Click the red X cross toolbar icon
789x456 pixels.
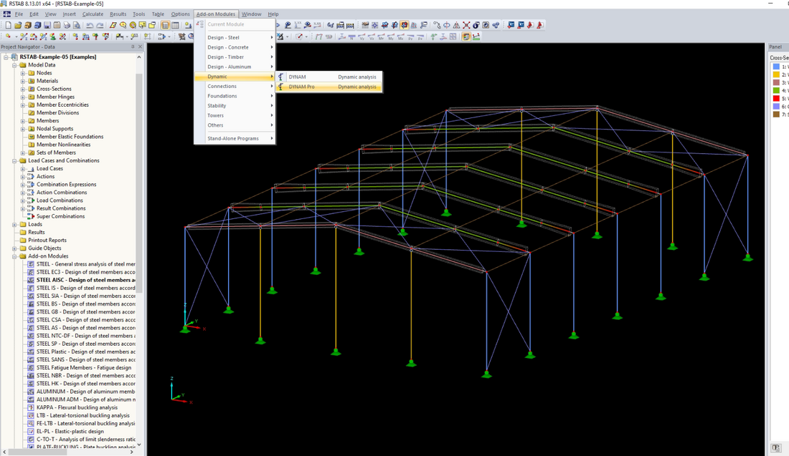tap(466, 25)
